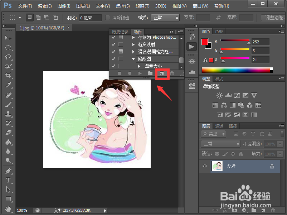
Task: Open the 滤镜 menu
Action: tap(142, 6)
